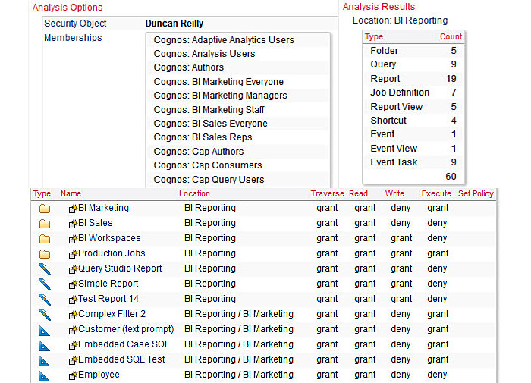This screenshot has height=383, width=531.
Task: Select 'Cognos: BI Marketing Managers' membership
Action: (x=220, y=96)
